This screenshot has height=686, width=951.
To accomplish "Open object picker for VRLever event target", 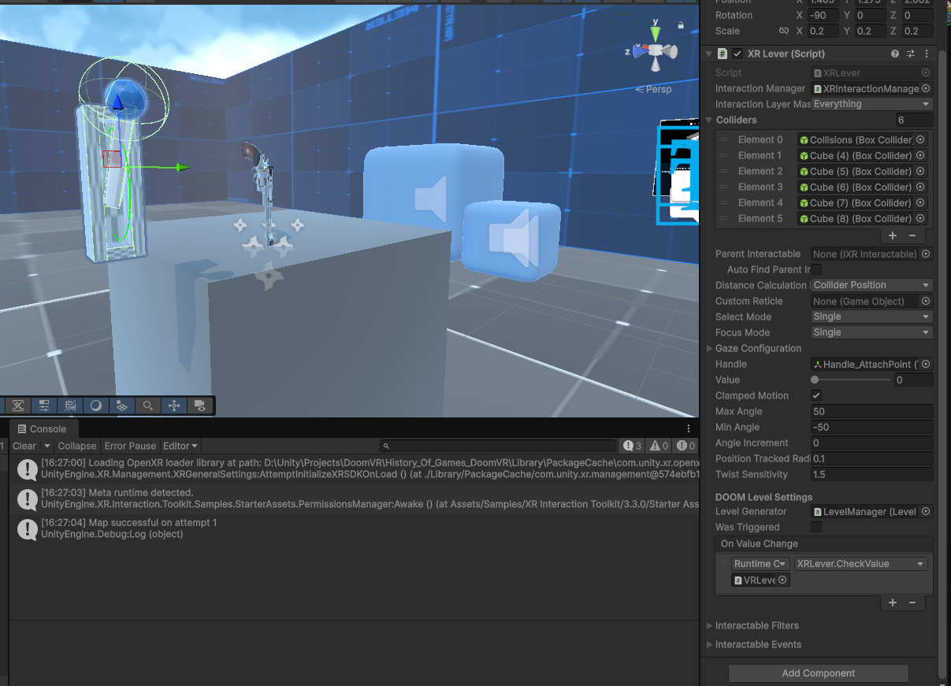I will pos(782,580).
